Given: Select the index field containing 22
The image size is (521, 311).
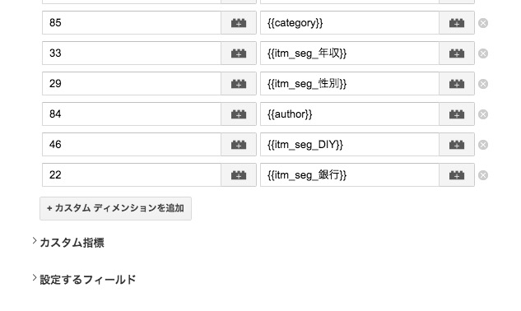Looking at the screenshot, I should pyautogui.click(x=132, y=175).
